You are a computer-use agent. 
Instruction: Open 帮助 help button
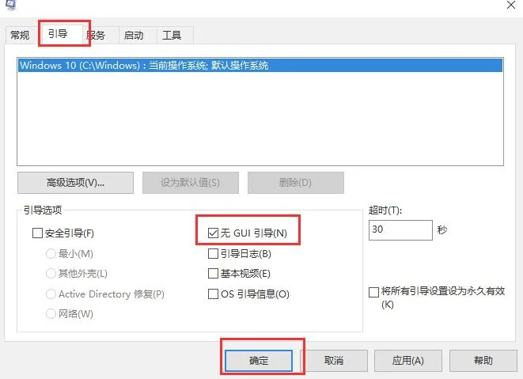coord(483,360)
